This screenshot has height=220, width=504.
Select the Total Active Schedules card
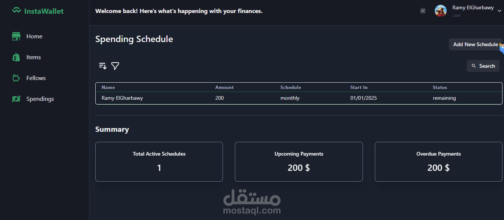coord(159,162)
